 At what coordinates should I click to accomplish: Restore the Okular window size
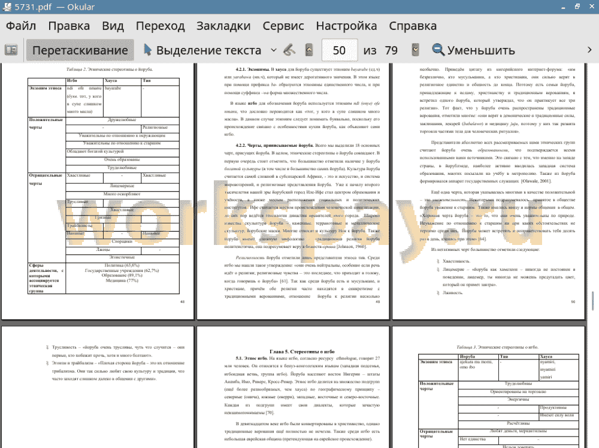point(577,7)
